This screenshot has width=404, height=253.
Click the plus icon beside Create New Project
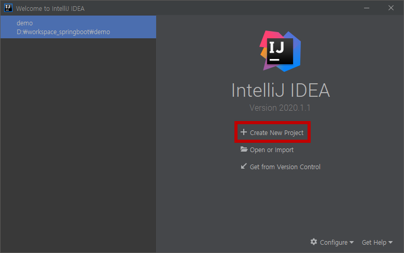(x=243, y=132)
